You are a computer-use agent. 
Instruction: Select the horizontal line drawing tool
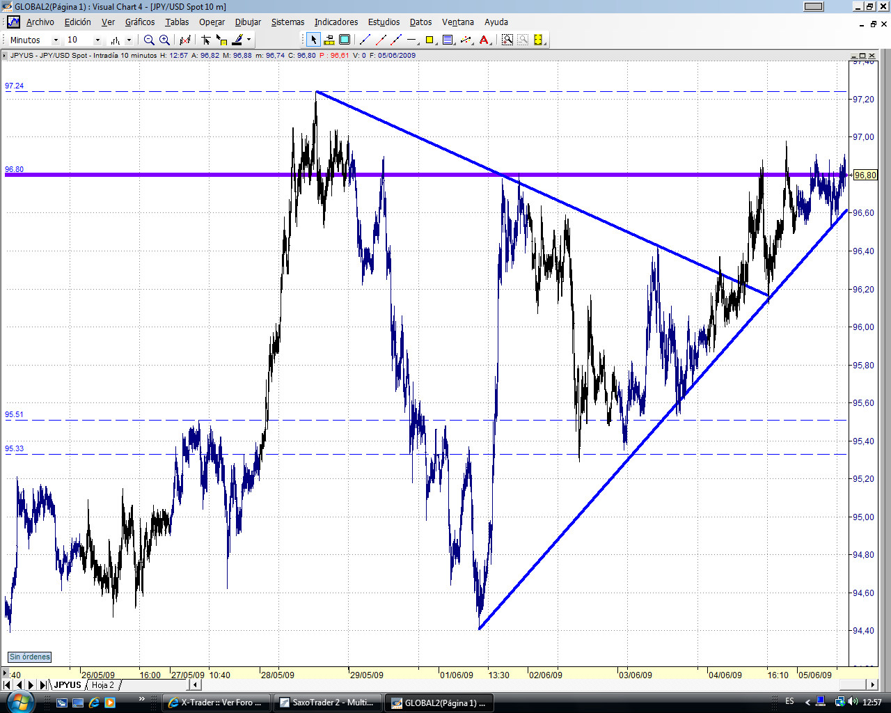(413, 40)
